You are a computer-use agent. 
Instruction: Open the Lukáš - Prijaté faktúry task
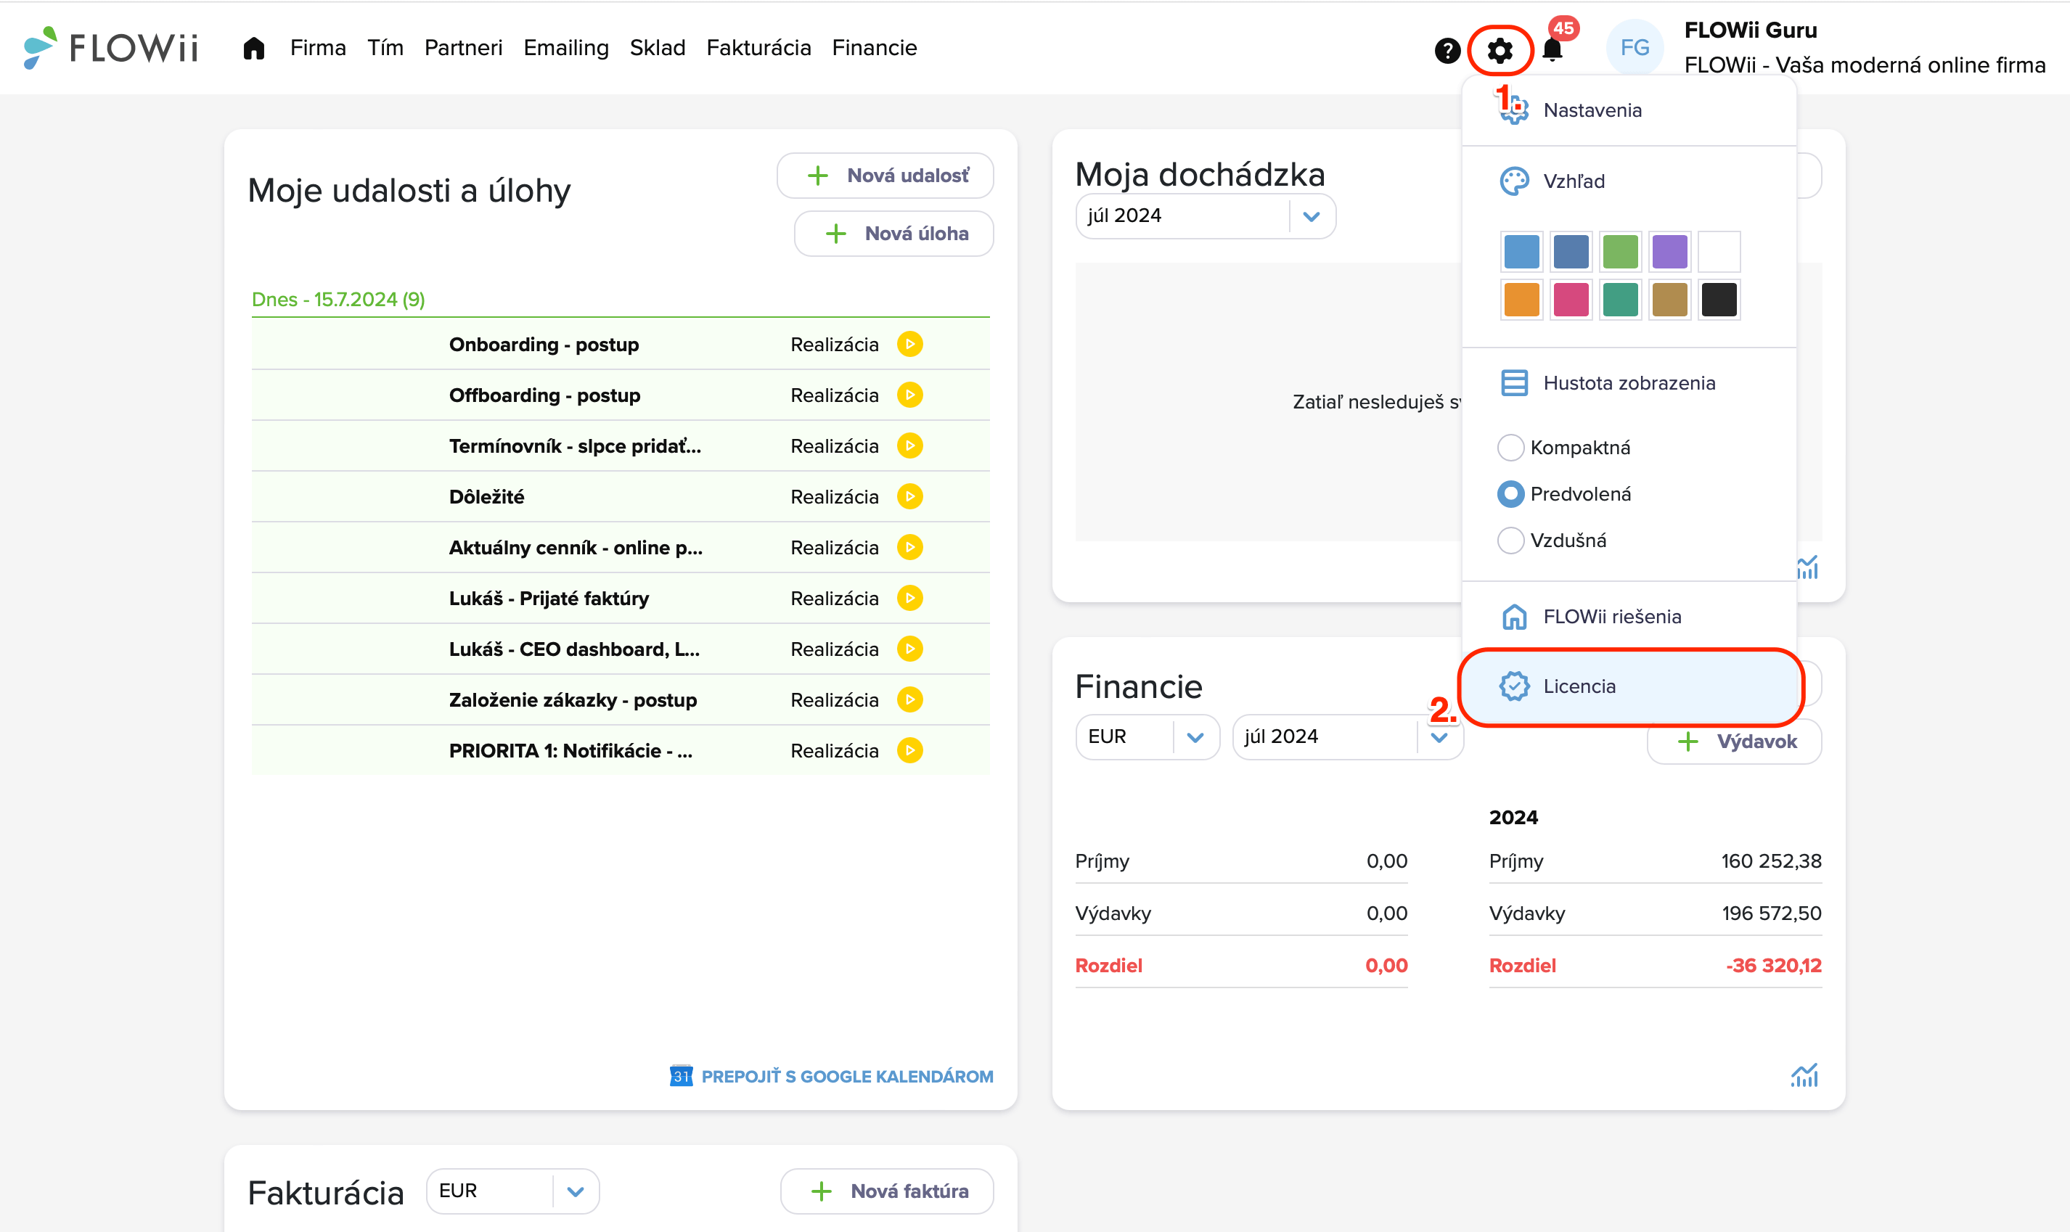click(549, 599)
